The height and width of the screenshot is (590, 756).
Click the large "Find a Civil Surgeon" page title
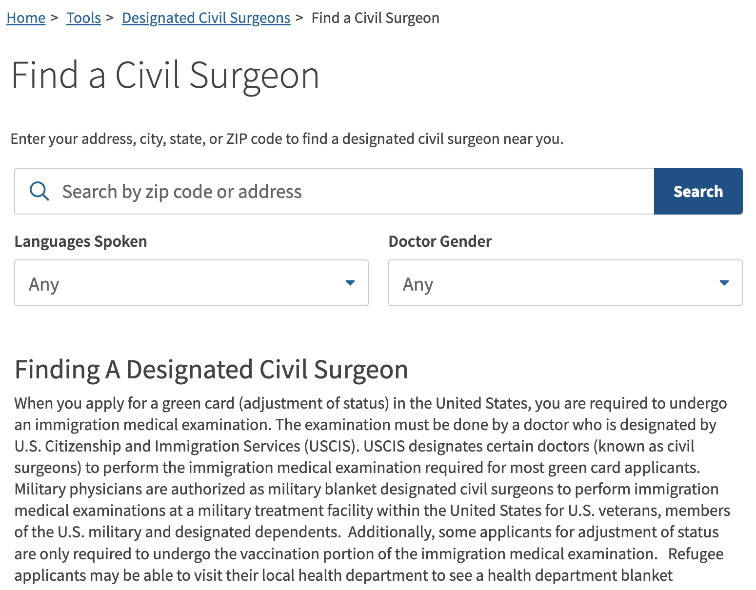[165, 76]
